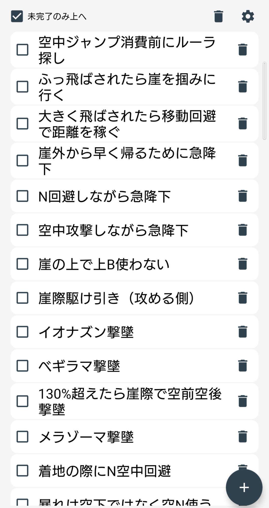Screen dimensions: 269x508
Task: Check the '大きく飛ばされたら移動回避で距離を稼ぐ' box
Action: point(22,124)
